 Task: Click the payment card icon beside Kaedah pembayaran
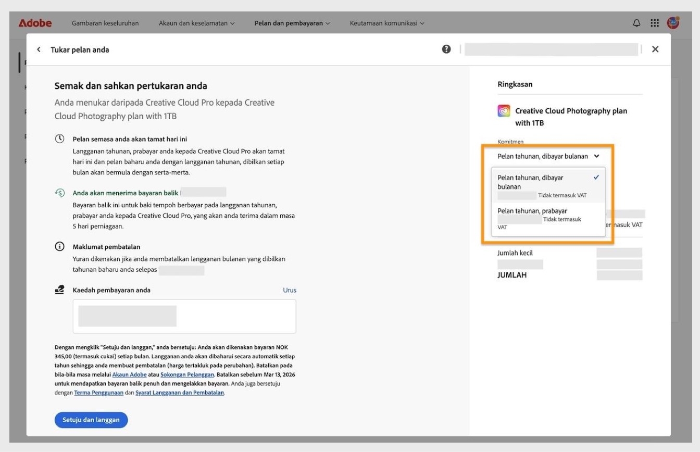pyautogui.click(x=60, y=290)
